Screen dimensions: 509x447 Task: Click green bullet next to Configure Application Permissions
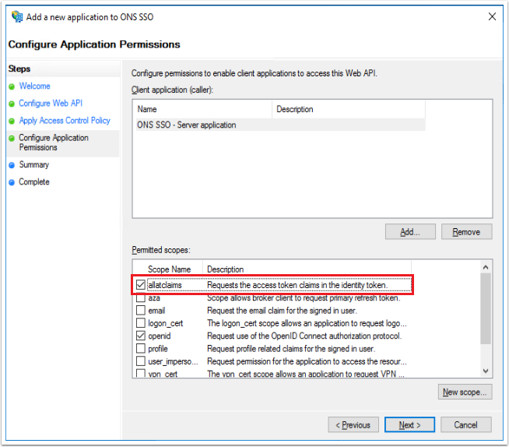click(x=12, y=139)
